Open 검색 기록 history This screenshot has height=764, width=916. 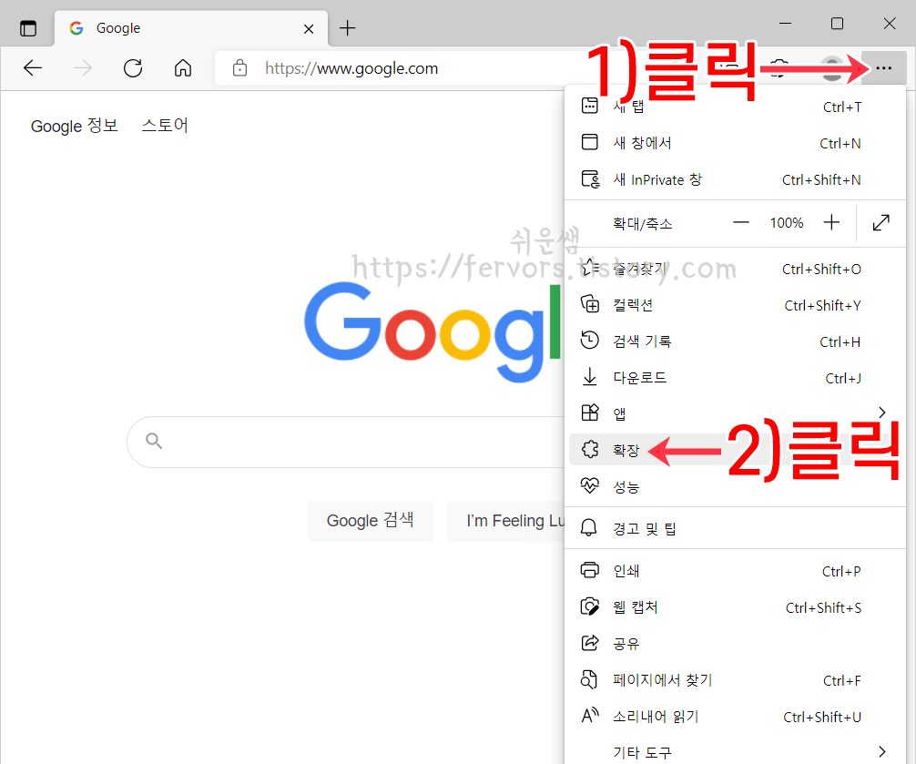735,341
